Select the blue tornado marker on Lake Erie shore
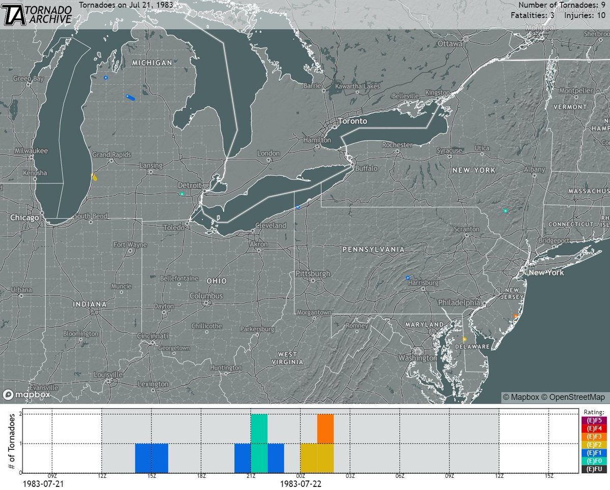The image size is (610, 490). pos(298,207)
